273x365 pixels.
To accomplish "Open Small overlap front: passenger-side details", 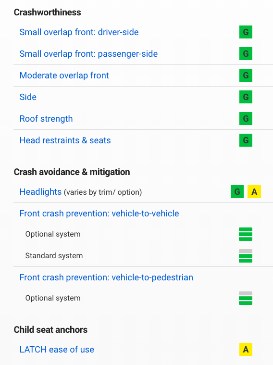I will [x=88, y=54].
